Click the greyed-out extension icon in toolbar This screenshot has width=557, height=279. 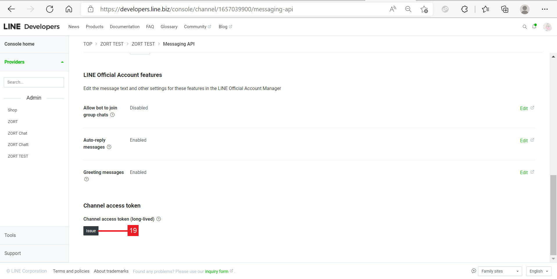click(445, 9)
